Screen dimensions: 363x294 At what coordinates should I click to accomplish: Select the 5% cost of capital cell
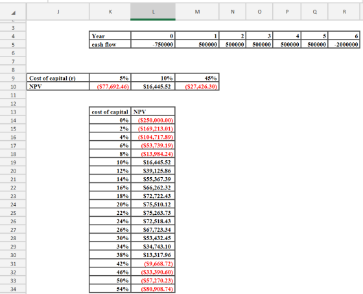110,78
